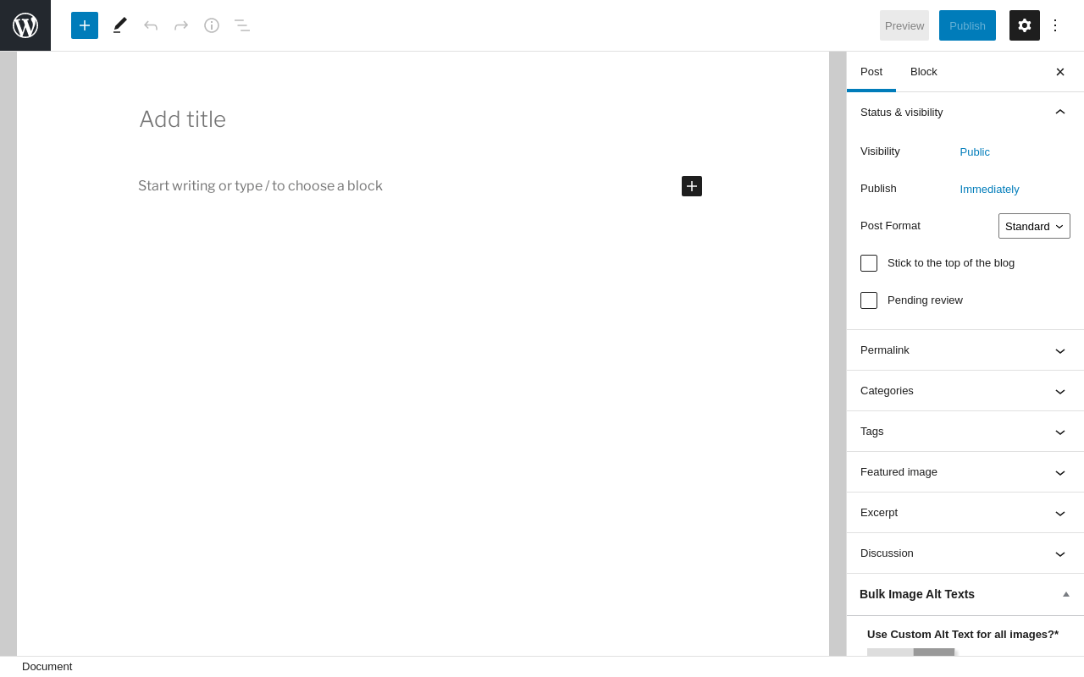Click the black plus to add a block

692,186
